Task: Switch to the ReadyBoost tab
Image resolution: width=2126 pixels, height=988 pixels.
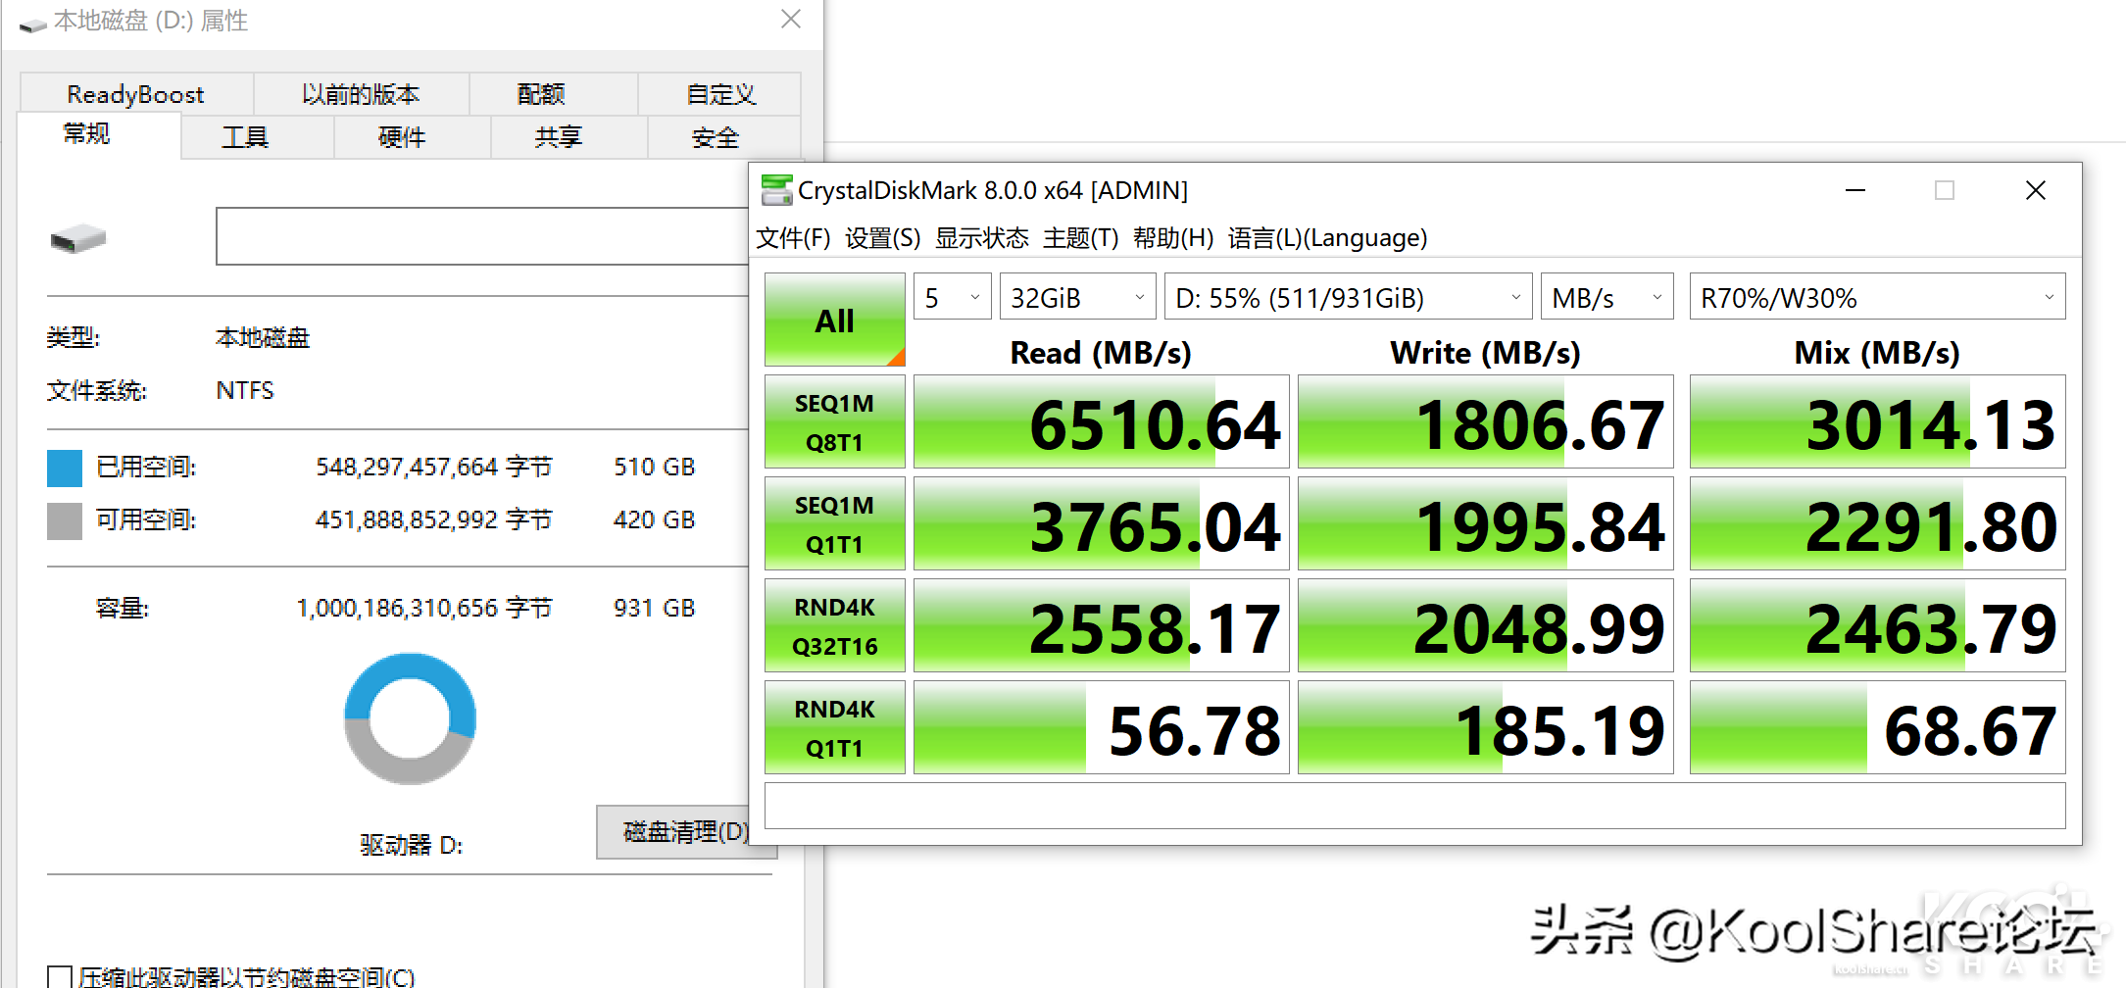Action: 136,94
